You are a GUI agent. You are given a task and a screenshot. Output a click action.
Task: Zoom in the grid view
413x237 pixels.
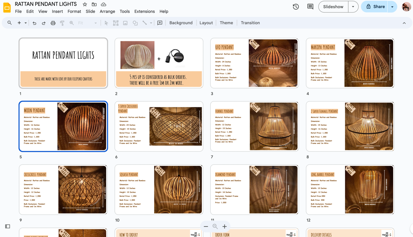[x=225, y=227]
